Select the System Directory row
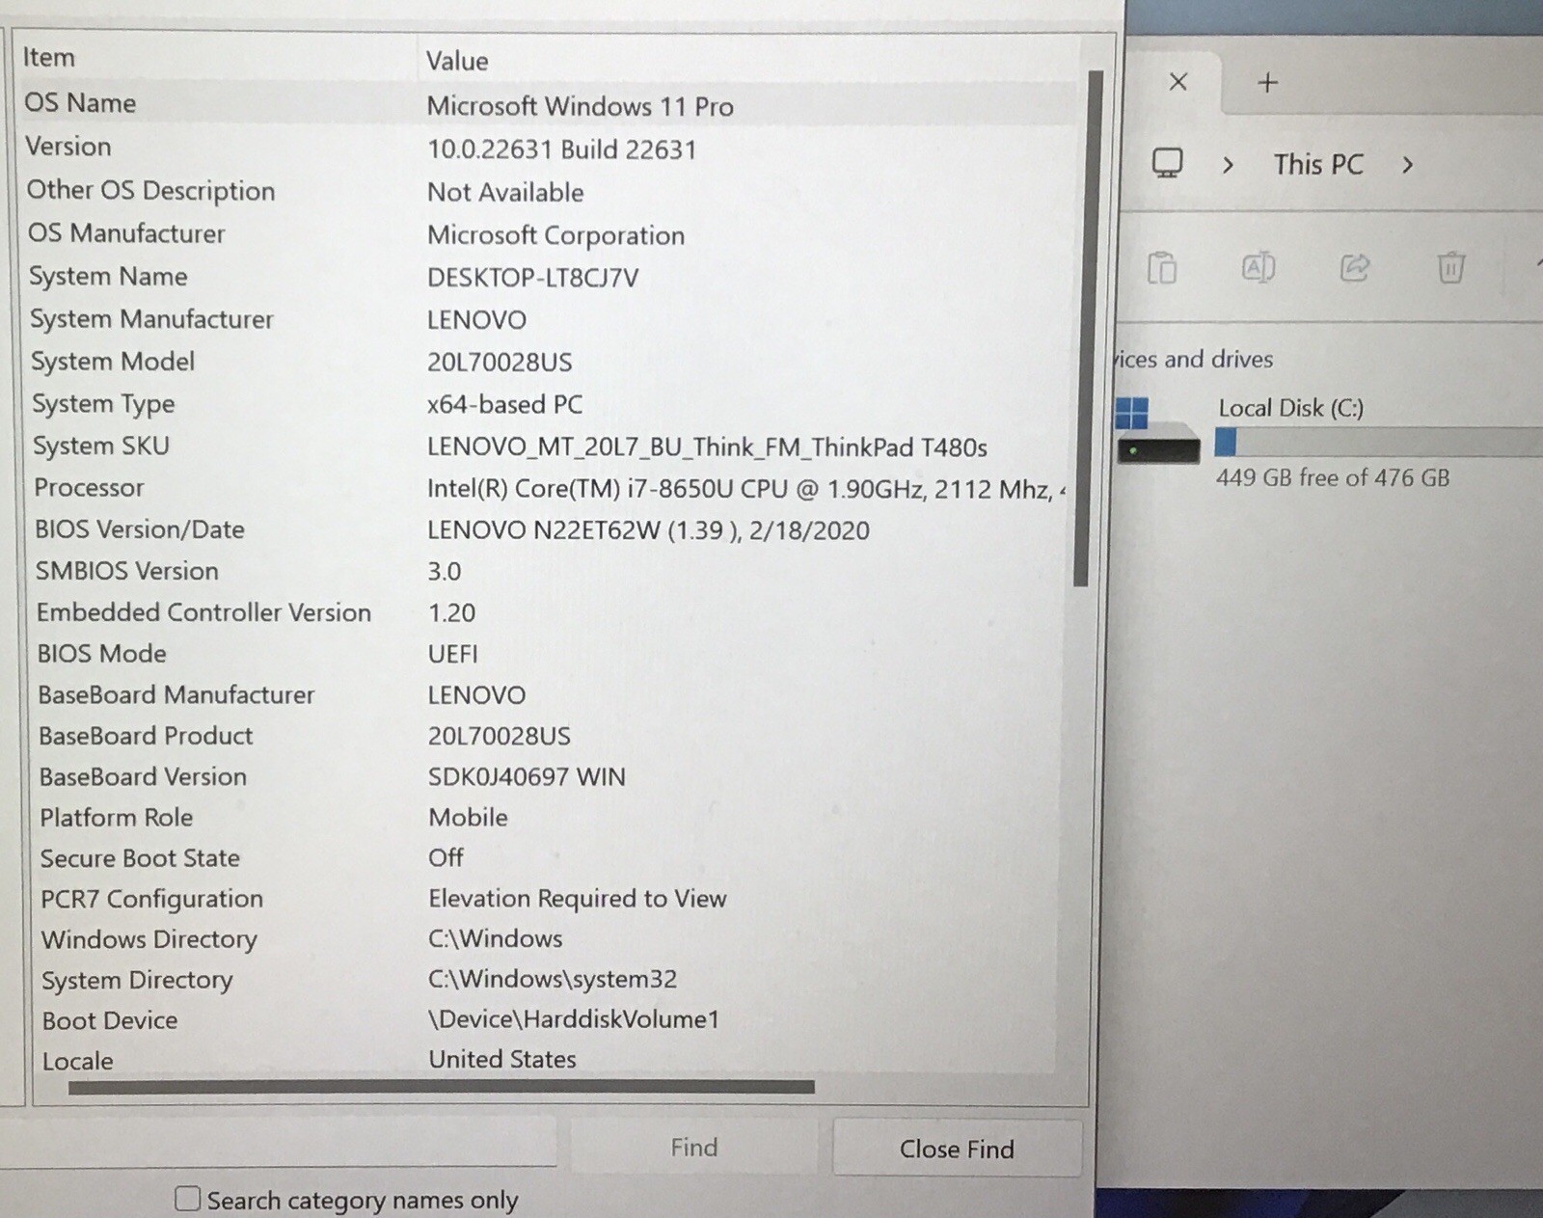The width and height of the screenshot is (1543, 1218). point(546,979)
